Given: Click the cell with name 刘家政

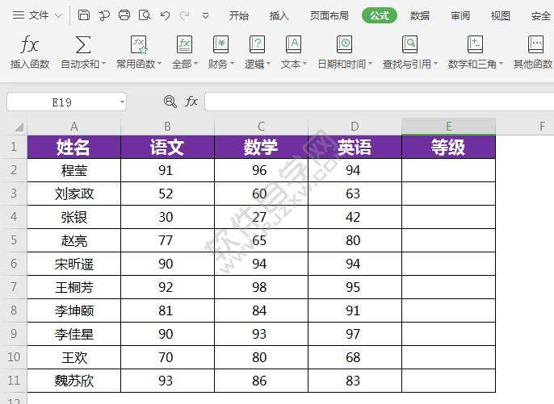Looking at the screenshot, I should tap(73, 194).
